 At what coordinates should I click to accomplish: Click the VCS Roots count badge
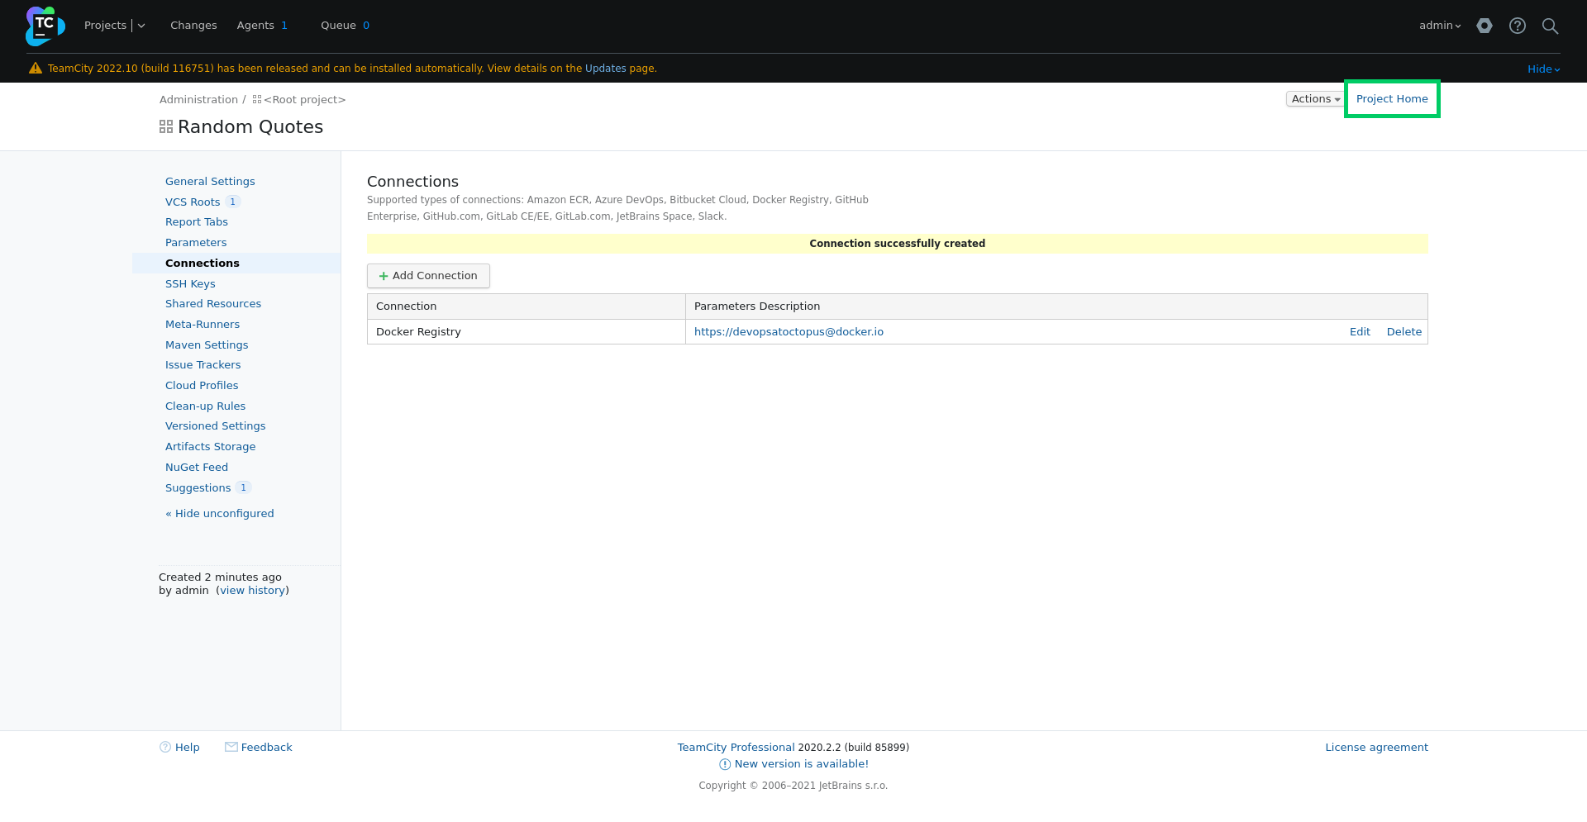point(233,202)
